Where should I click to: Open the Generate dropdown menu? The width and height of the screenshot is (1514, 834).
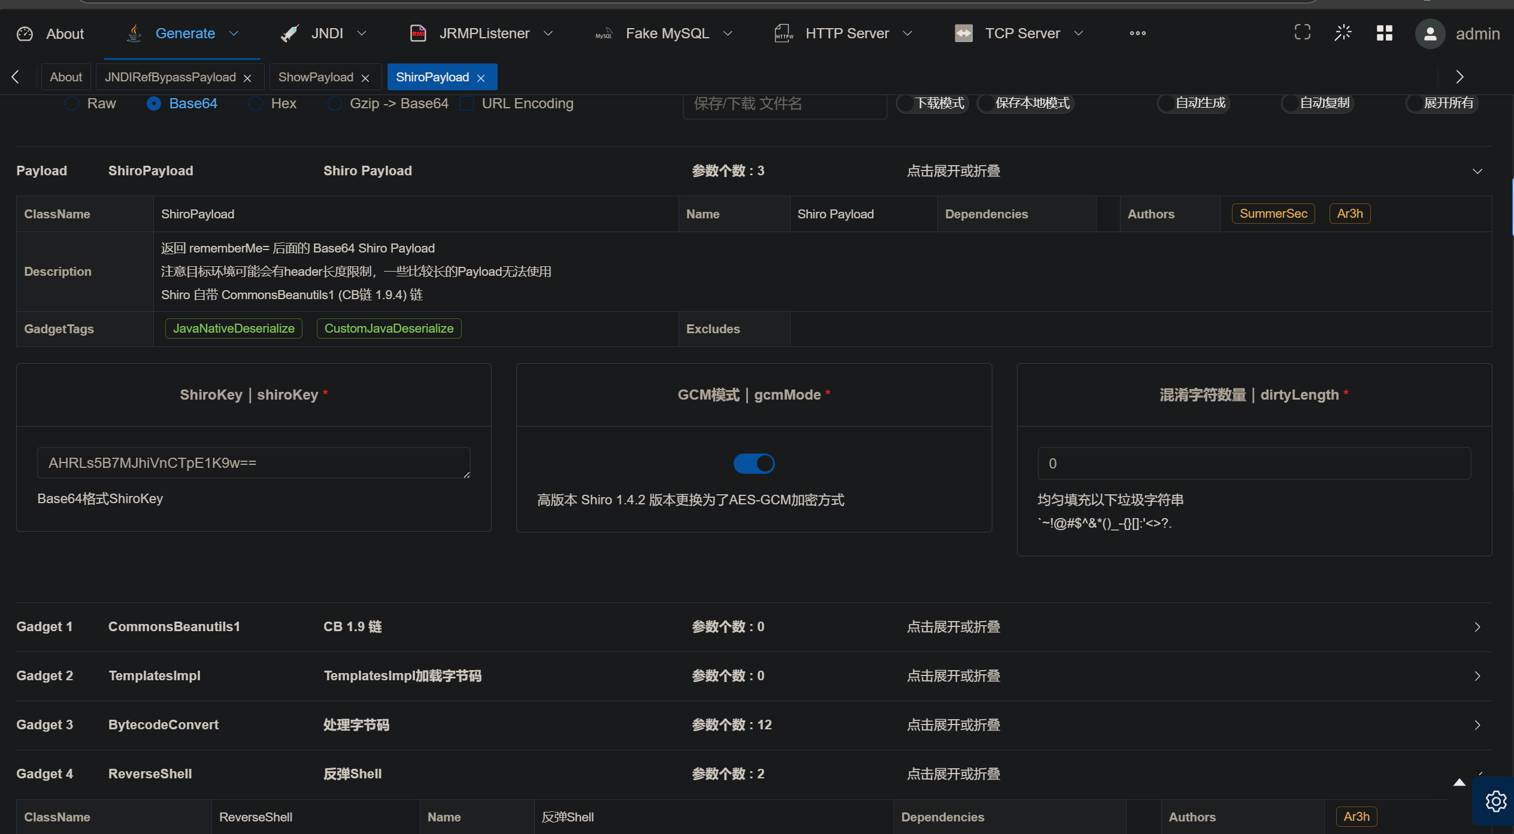(x=234, y=33)
